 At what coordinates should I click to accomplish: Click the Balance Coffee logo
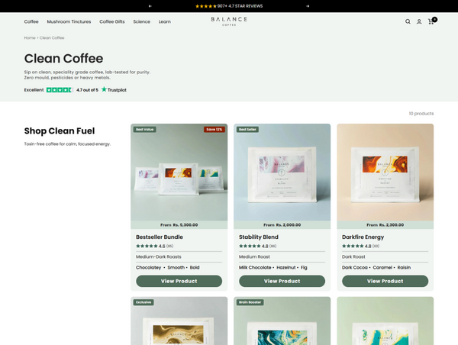(x=229, y=21)
